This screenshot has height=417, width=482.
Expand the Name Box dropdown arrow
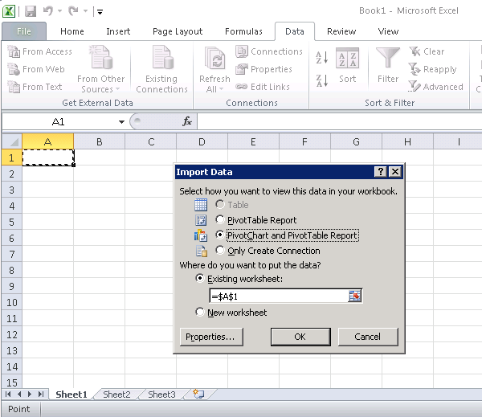click(x=122, y=121)
